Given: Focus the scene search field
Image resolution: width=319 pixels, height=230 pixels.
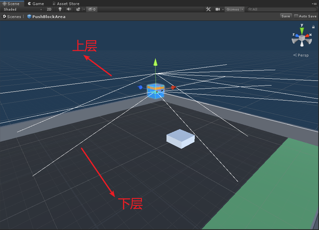Looking at the screenshot, I should tap(282, 9).
